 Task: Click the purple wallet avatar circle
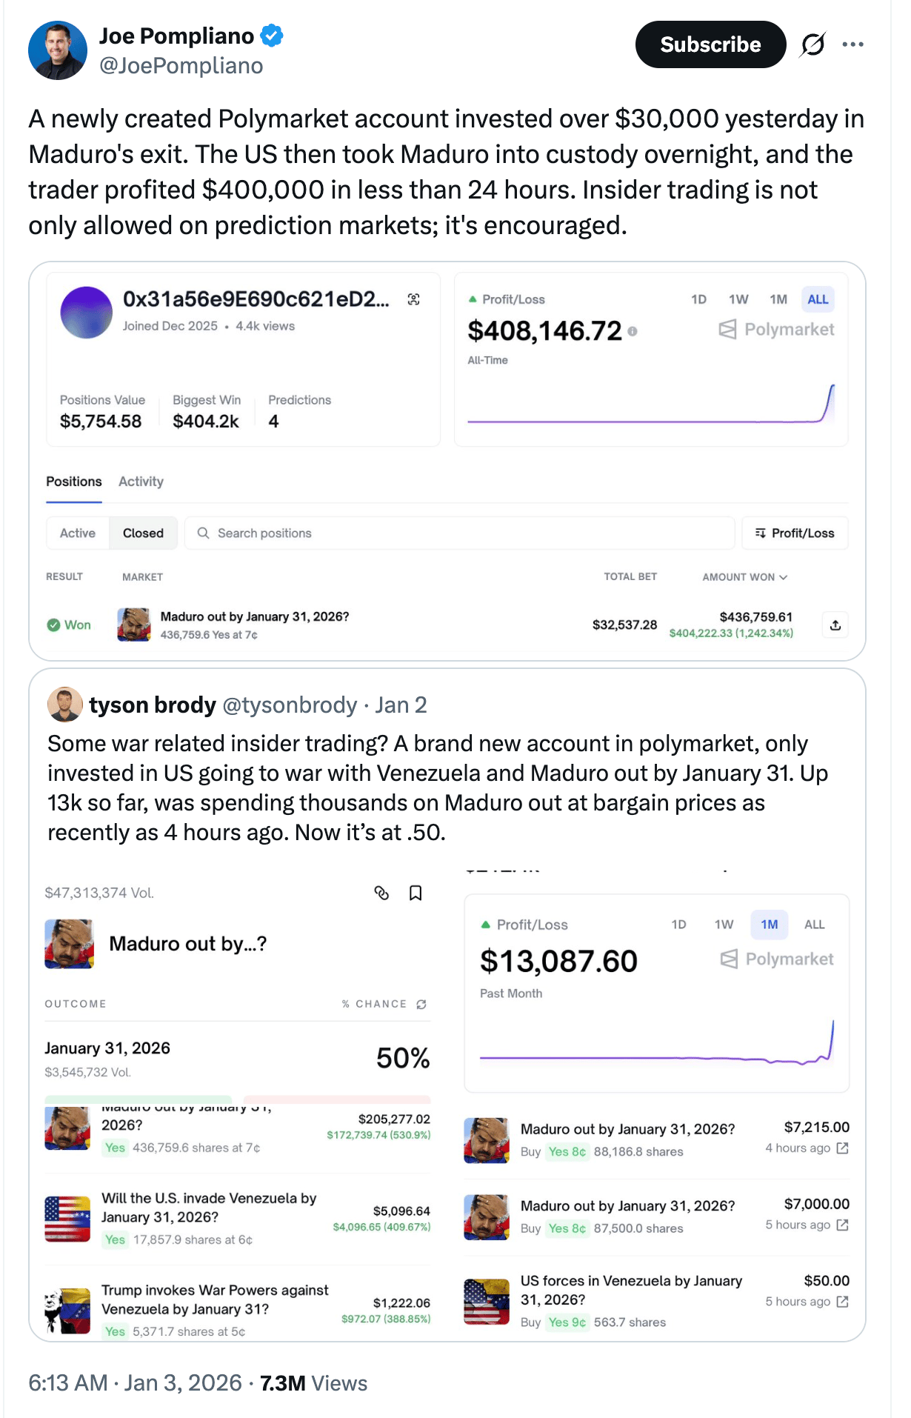87,313
